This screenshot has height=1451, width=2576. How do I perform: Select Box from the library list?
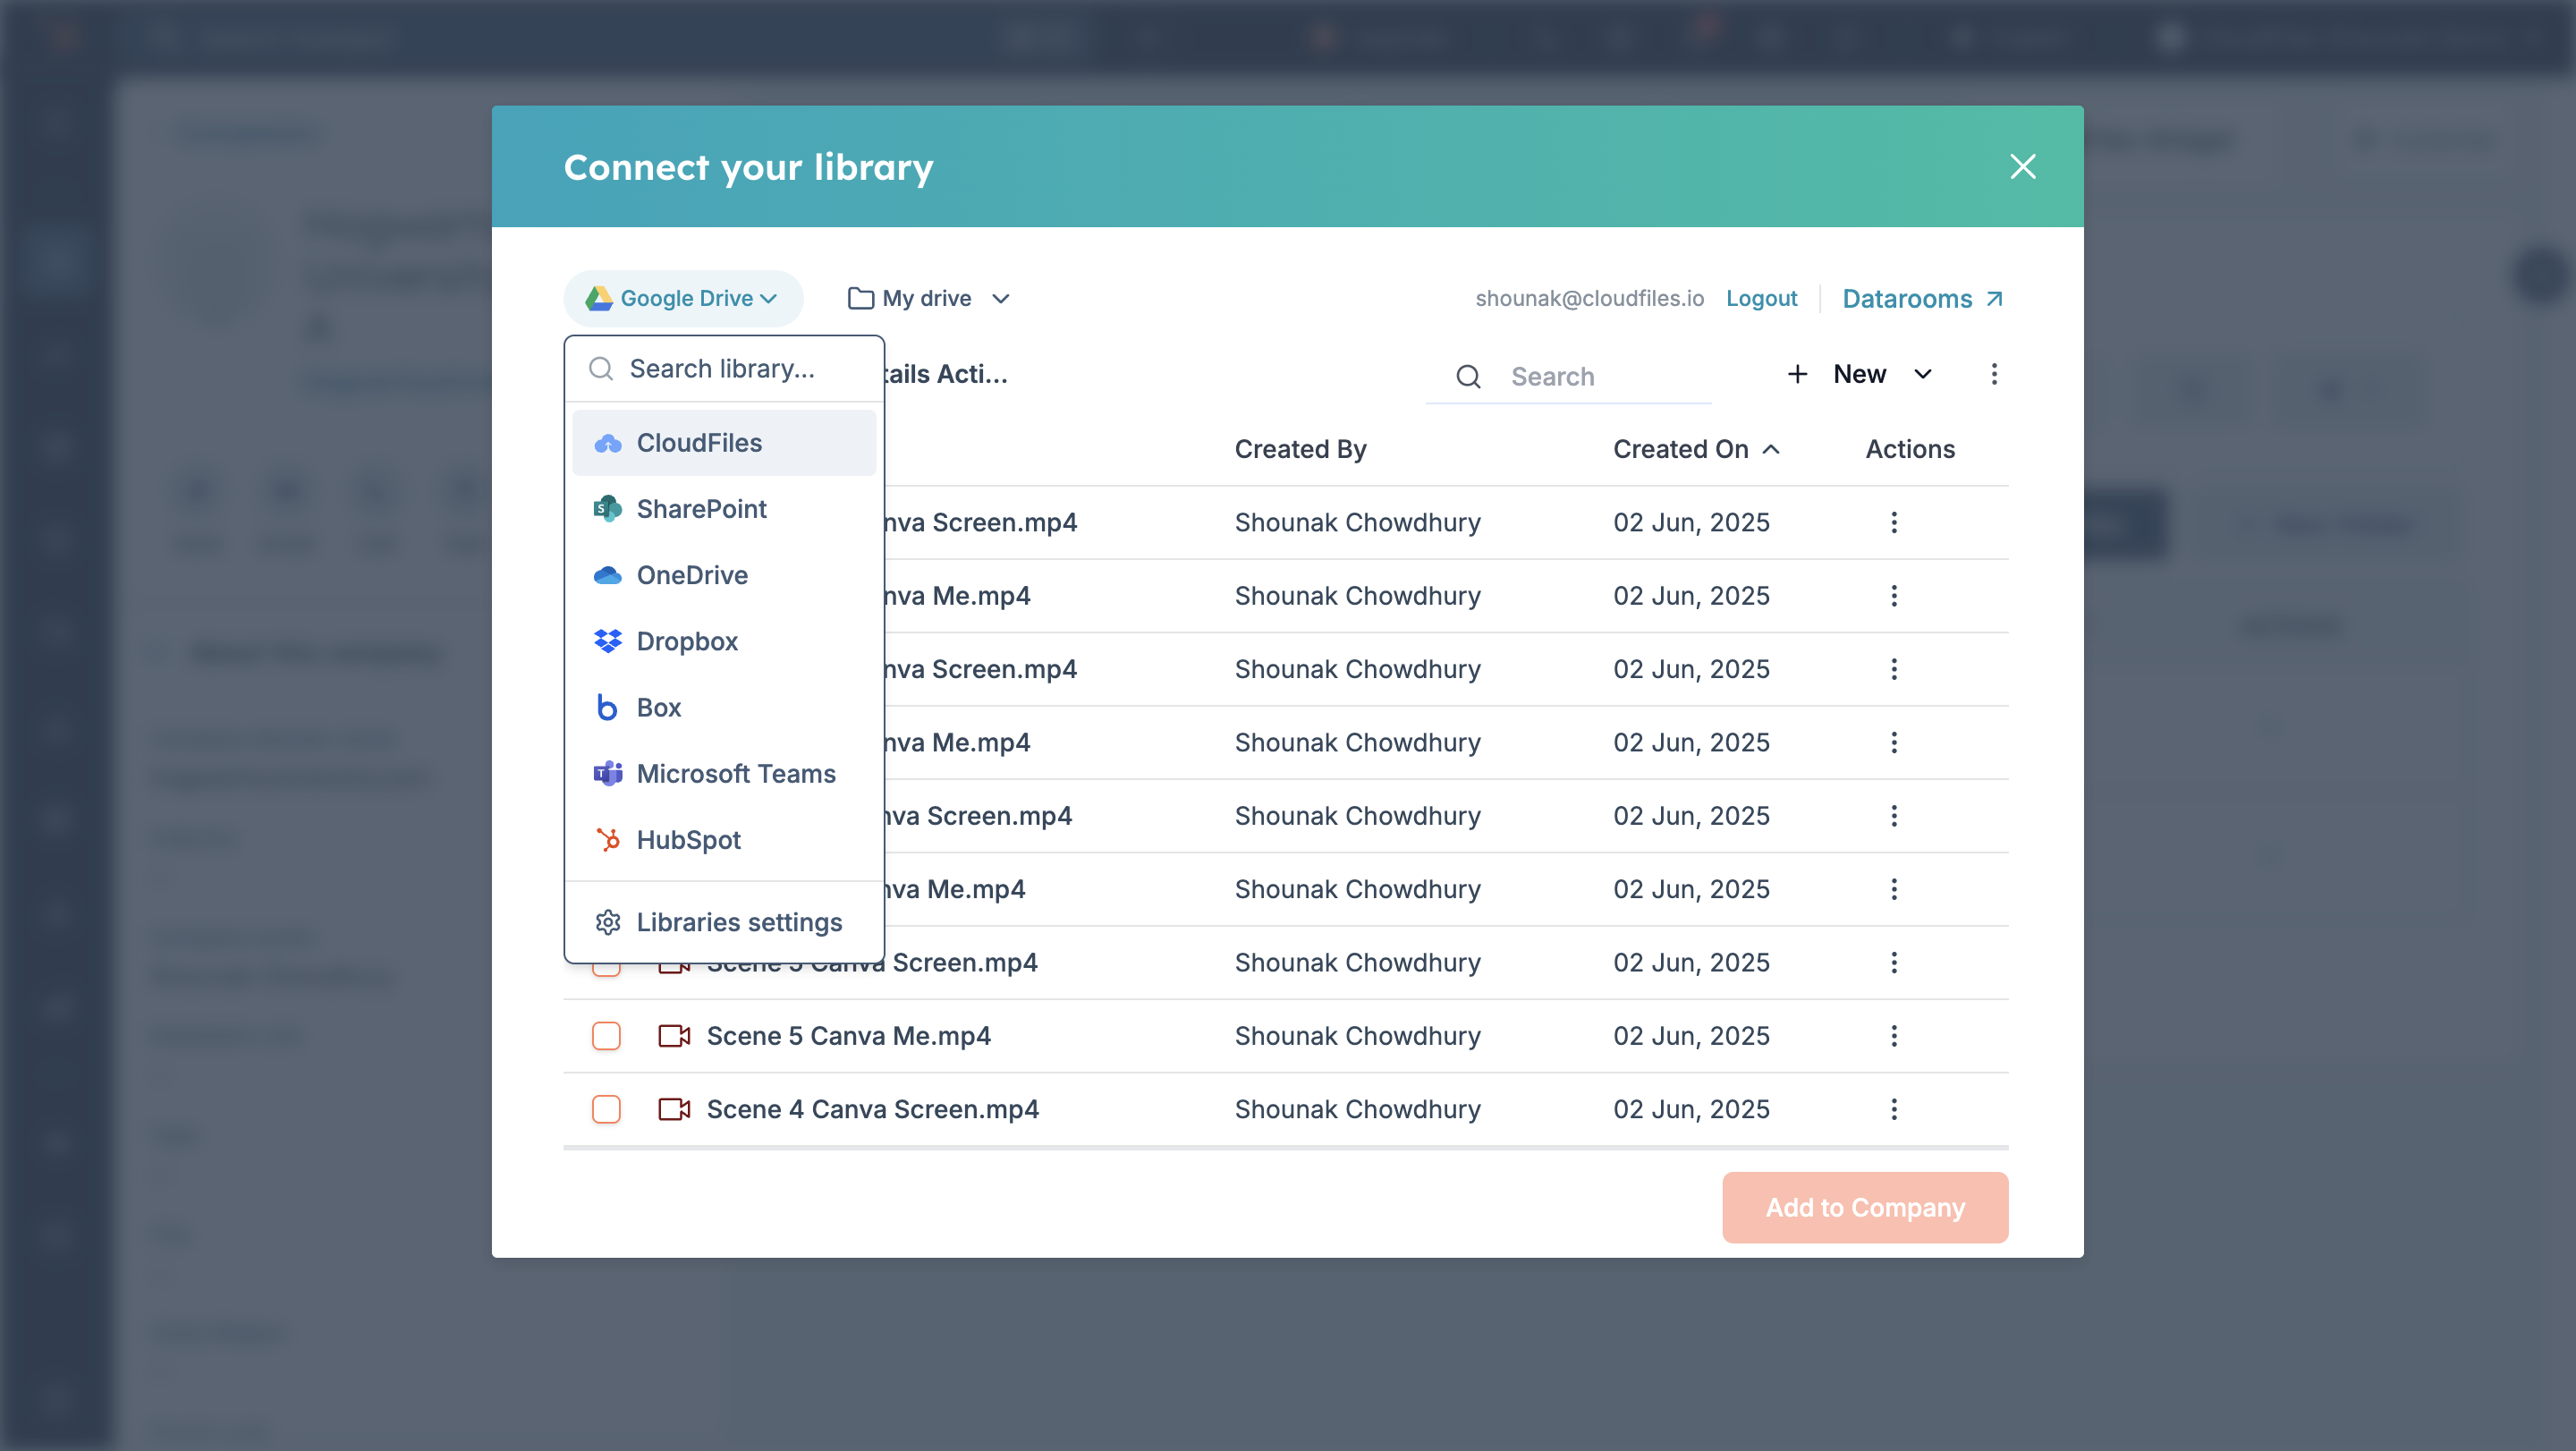724,707
